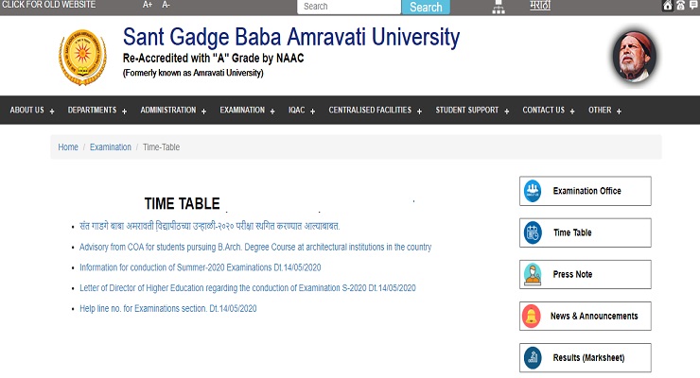The image size is (700, 378).
Task: Expand Contact Us plus sign
Action: point(572,112)
